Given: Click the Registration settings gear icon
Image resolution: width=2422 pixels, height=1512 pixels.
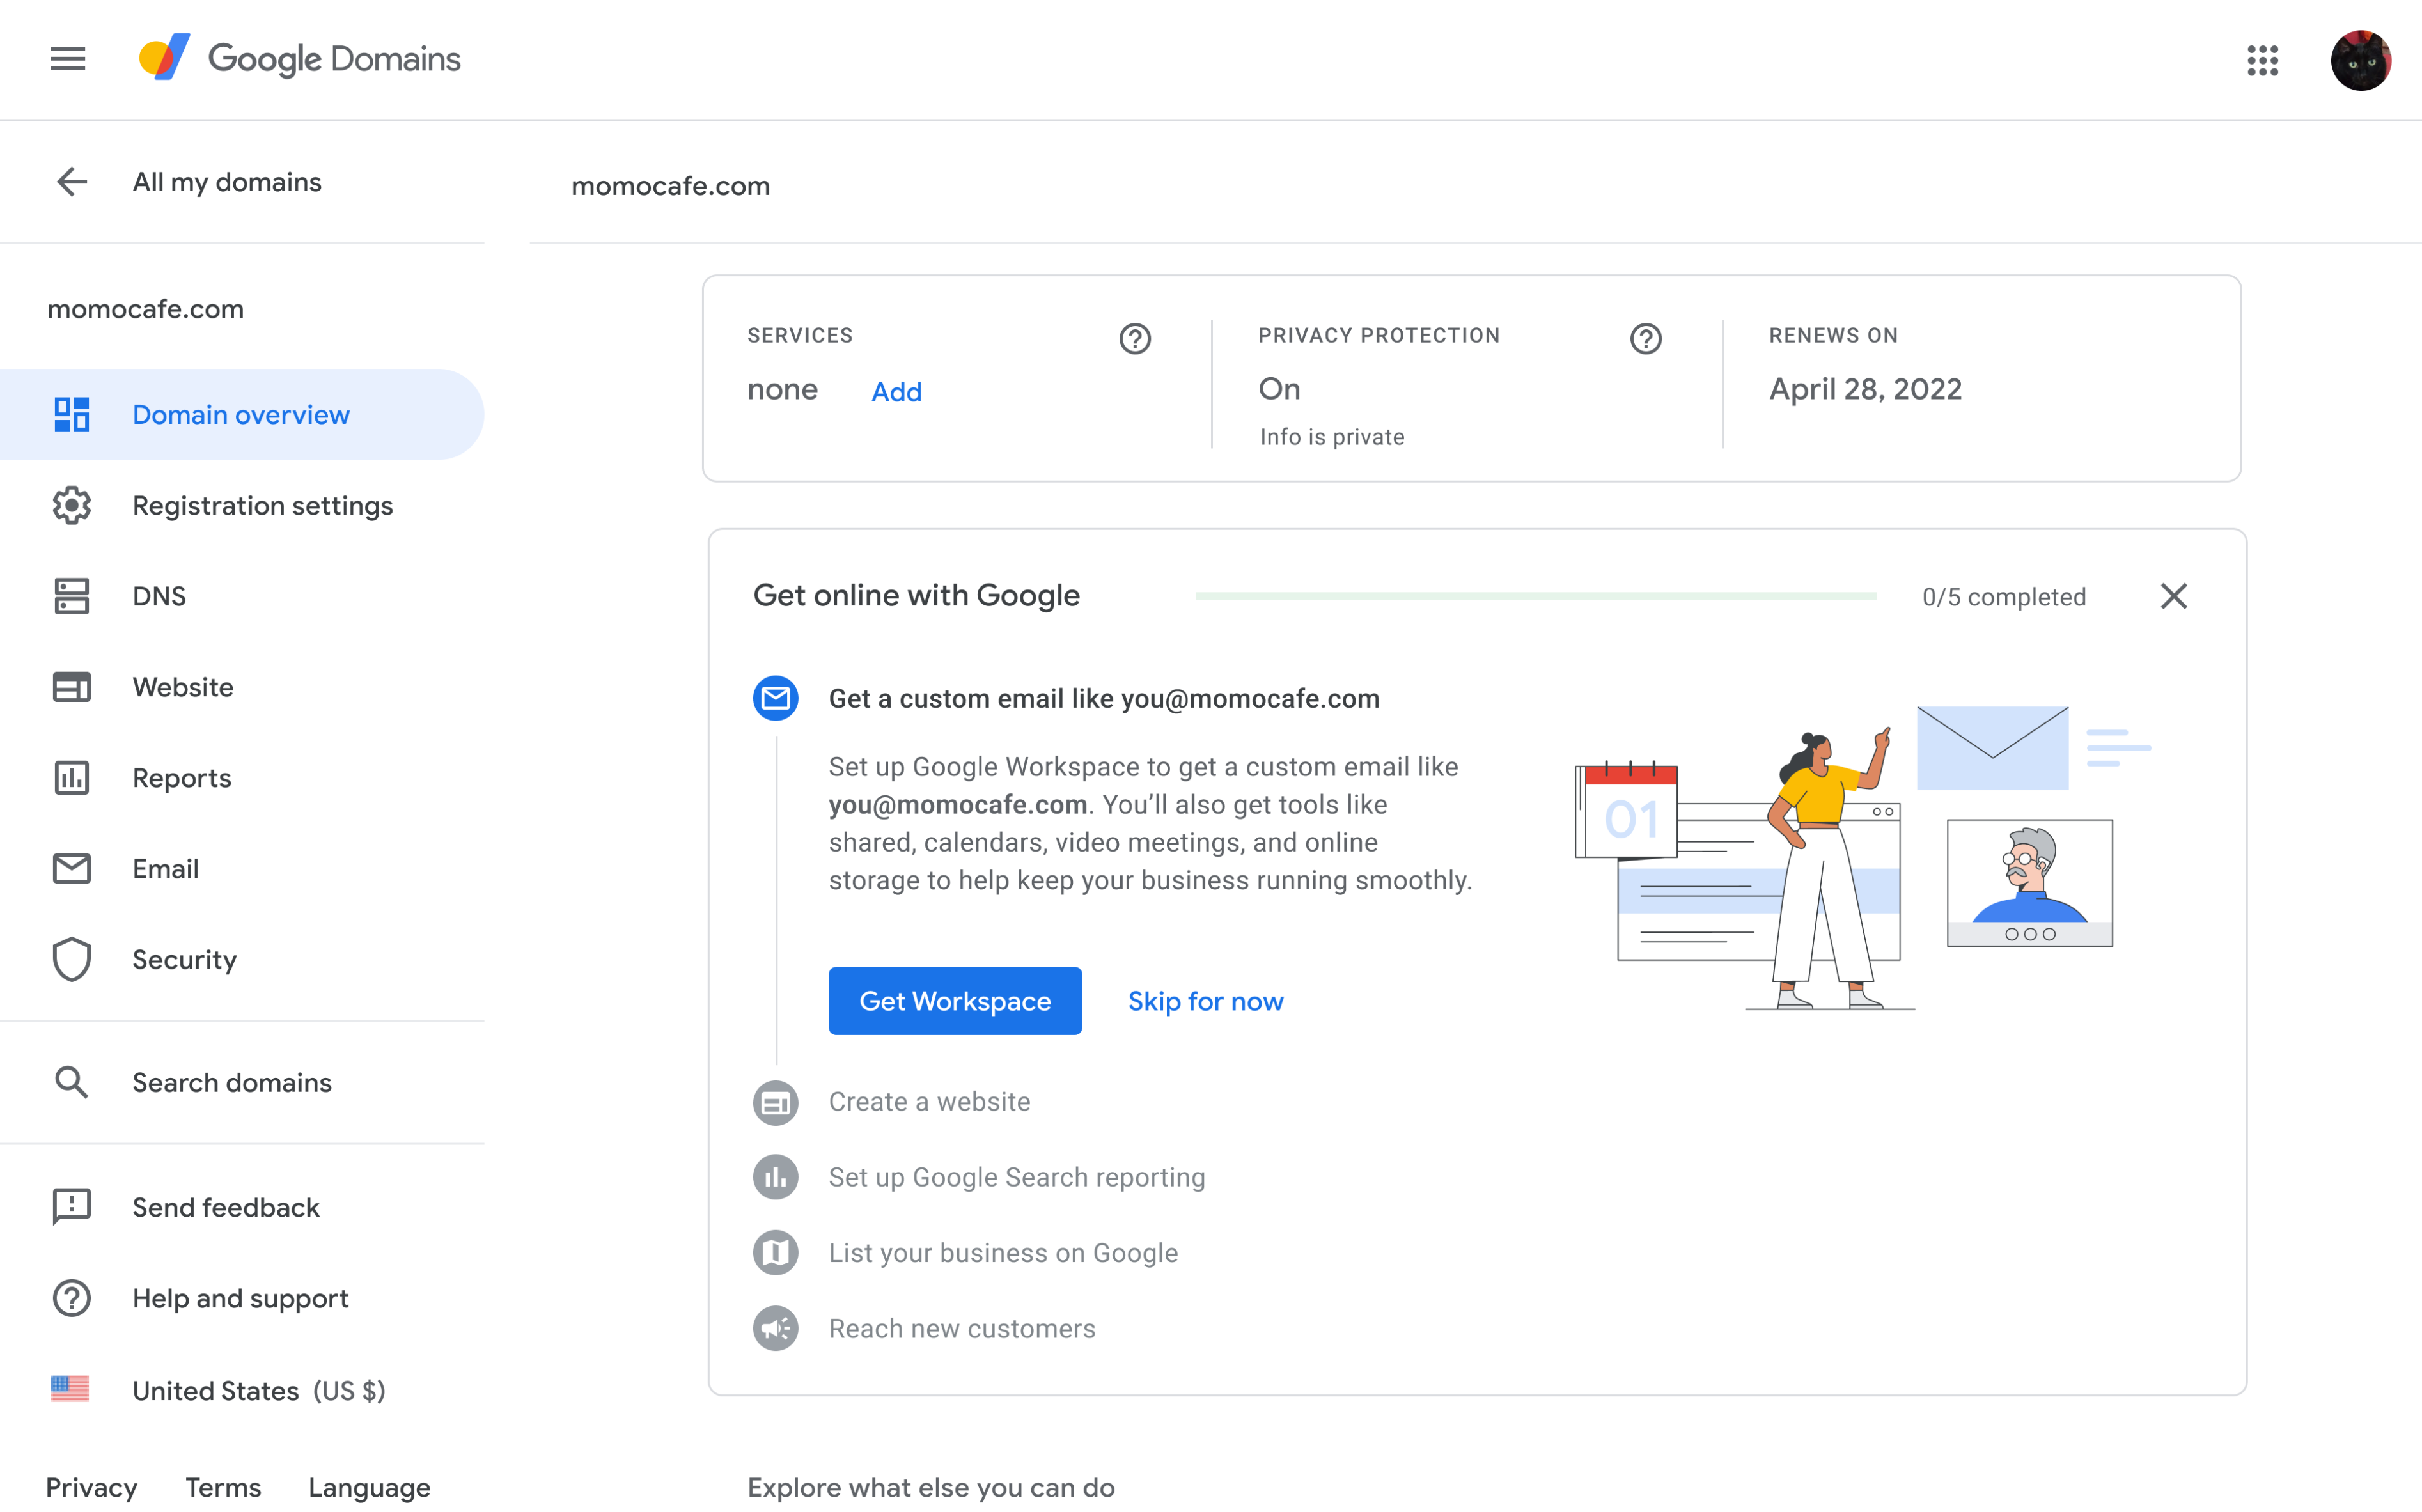Looking at the screenshot, I should pos(72,506).
